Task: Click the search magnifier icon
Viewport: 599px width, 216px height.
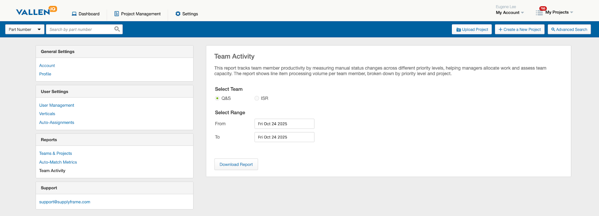Action: coord(117,29)
